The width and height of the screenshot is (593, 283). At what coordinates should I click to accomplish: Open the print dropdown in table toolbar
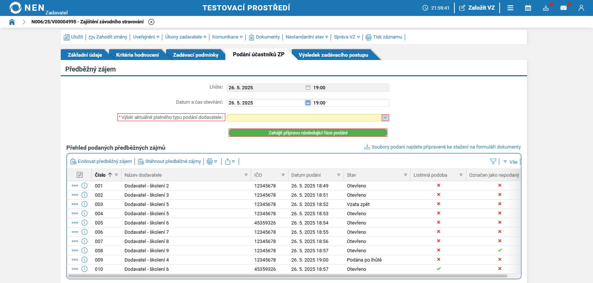[212, 162]
